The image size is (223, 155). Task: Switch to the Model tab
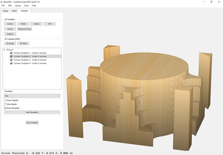[x=14, y=11]
